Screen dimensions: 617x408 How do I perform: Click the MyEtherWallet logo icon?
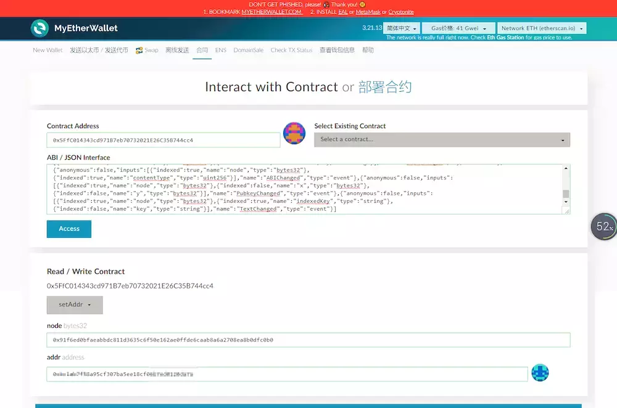coord(40,28)
